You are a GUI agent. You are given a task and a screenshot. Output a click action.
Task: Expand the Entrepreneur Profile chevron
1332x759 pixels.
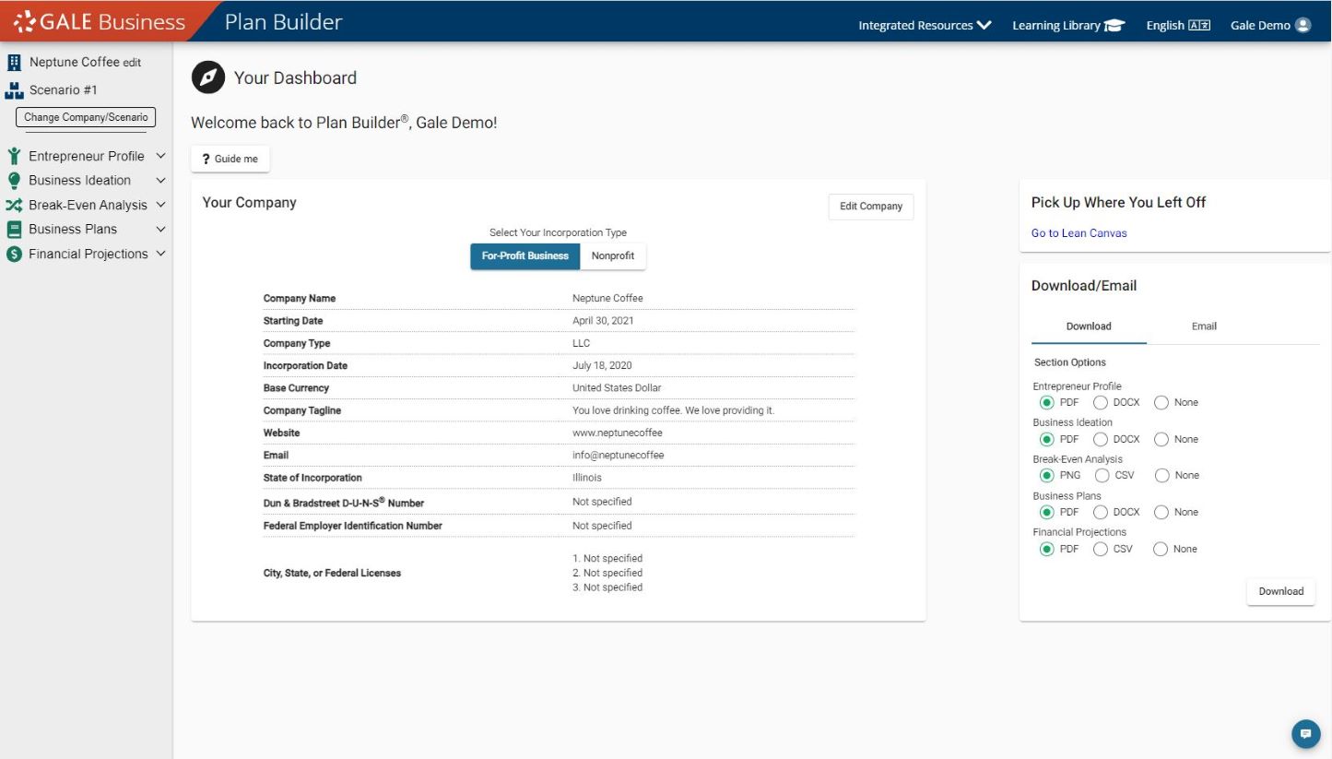161,156
